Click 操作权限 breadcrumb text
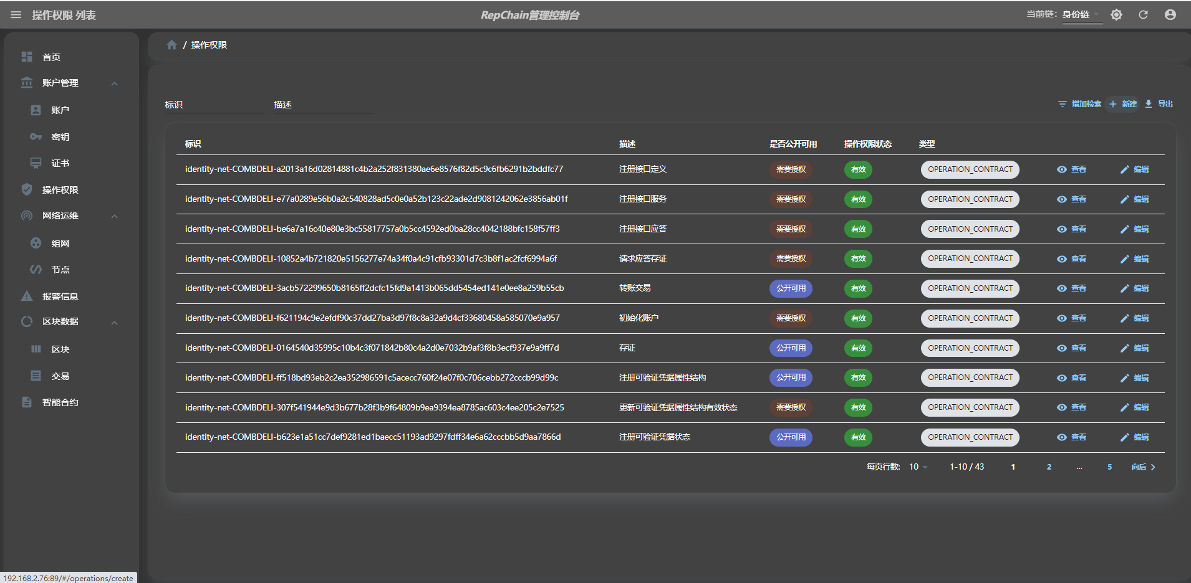Viewport: 1191px width, 583px height. [x=209, y=45]
